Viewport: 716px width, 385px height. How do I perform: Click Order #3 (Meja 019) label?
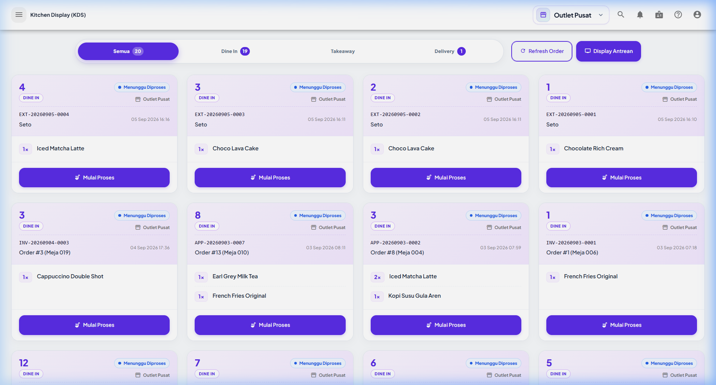[x=45, y=253]
